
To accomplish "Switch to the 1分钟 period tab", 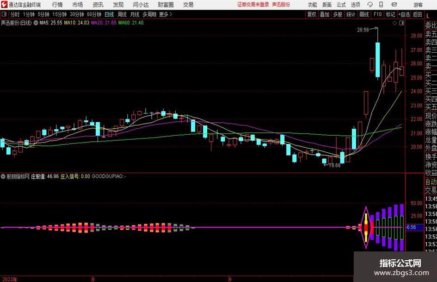I will [29, 14].
